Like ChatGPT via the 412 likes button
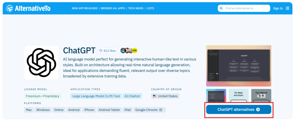This screenshot has height=122, width=298. [108, 51]
